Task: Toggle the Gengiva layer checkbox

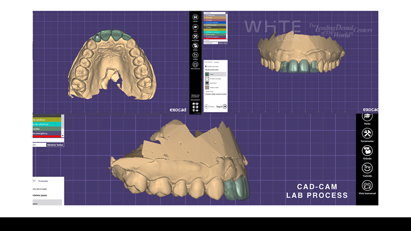Action: [x=206, y=20]
